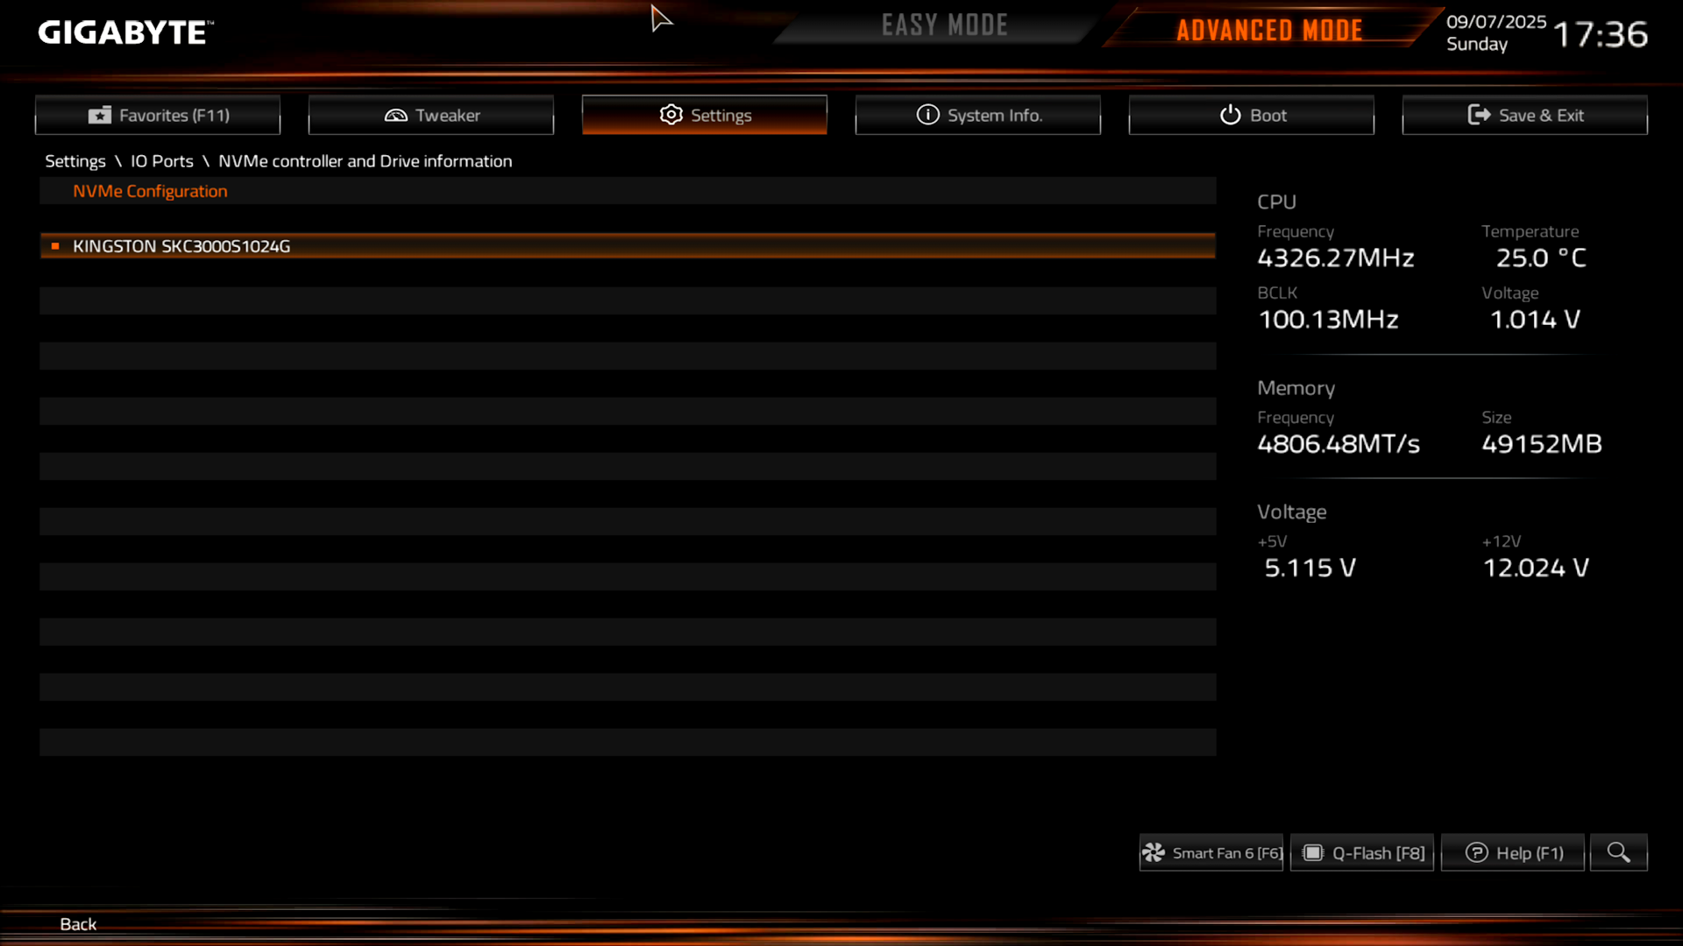Switch to Easy Mode

coord(945,25)
